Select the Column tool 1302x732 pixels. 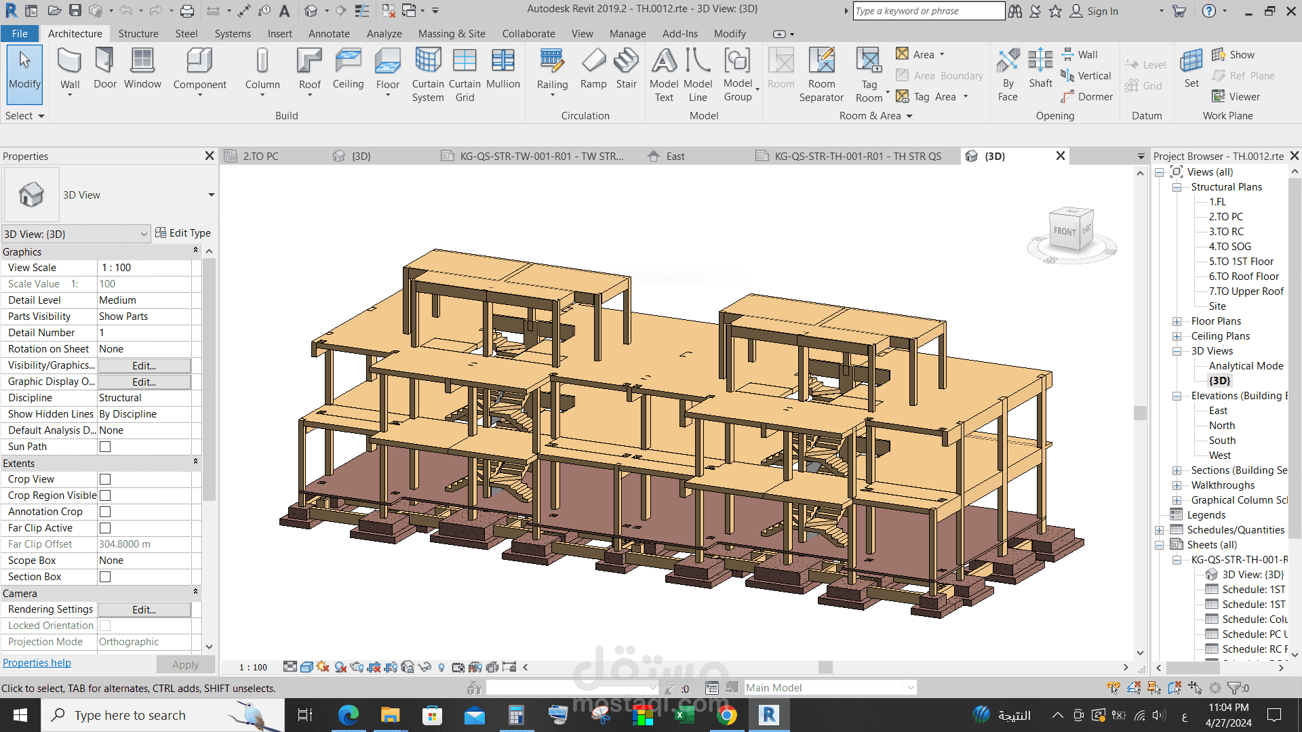click(x=262, y=70)
